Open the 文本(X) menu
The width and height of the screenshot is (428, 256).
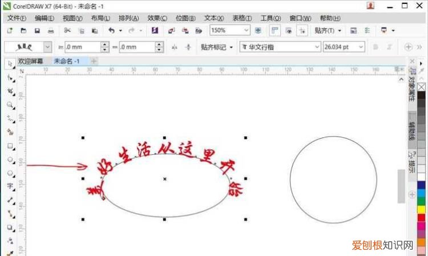tap(214, 18)
